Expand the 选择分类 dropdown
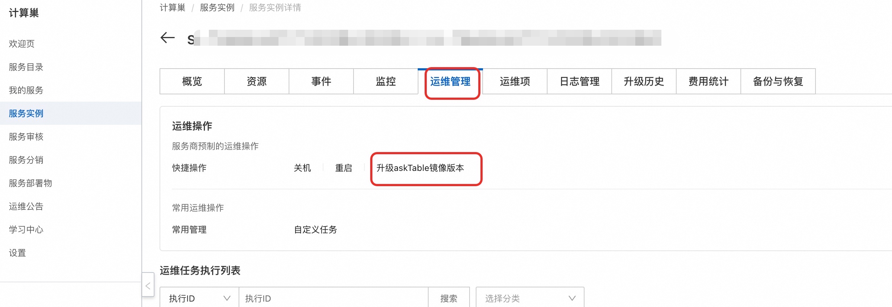892x307 pixels. point(530,298)
